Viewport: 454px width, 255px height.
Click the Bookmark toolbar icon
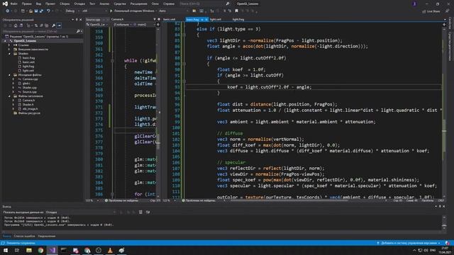coord(236,11)
